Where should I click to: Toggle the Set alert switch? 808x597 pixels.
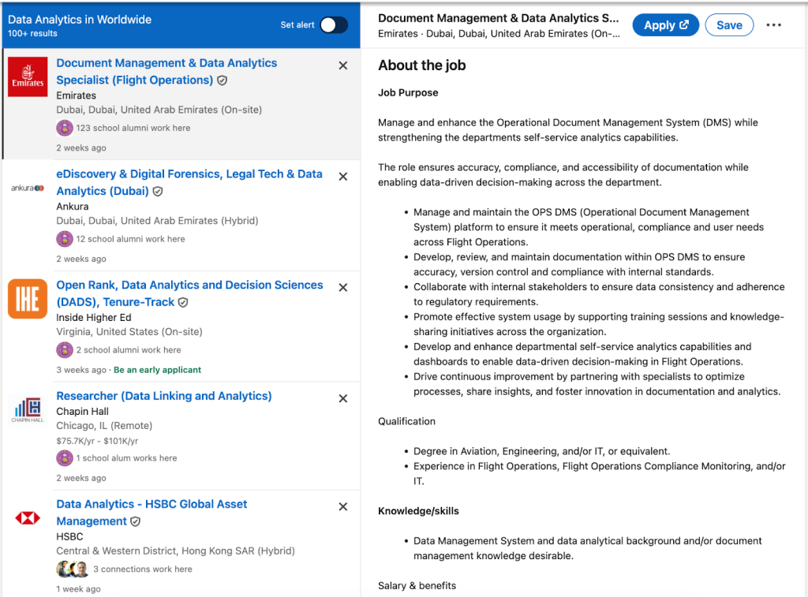pos(333,25)
